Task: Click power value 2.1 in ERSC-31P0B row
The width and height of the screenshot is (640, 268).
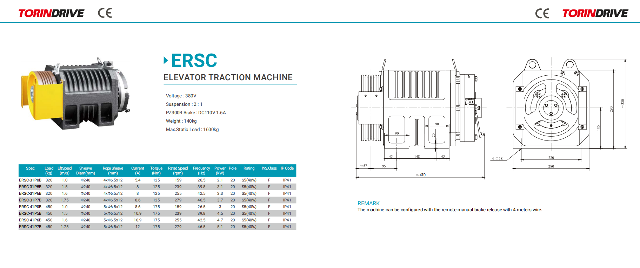Action: (x=220, y=180)
